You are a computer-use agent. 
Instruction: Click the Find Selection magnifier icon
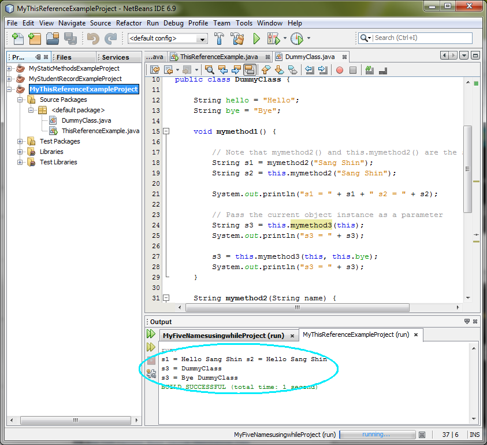click(209, 69)
